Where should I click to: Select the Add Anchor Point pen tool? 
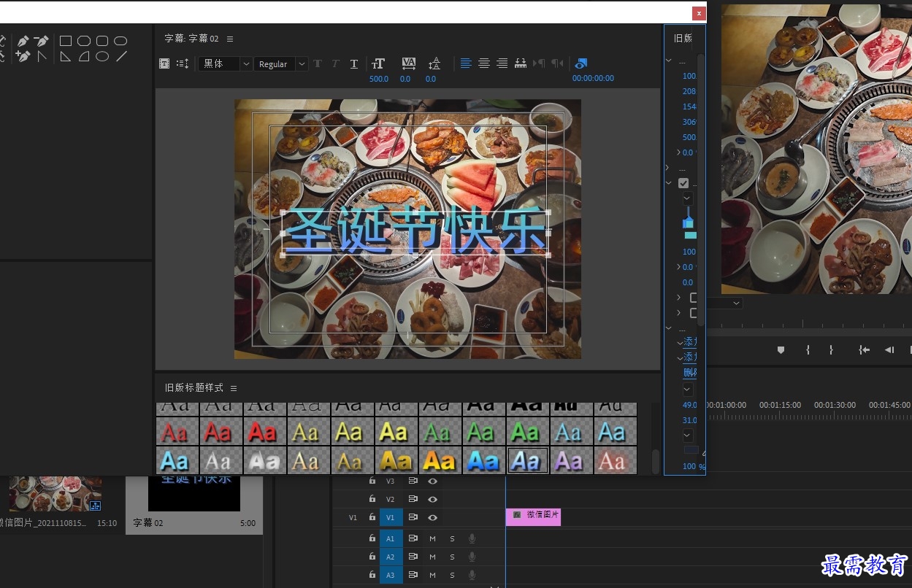point(23,56)
